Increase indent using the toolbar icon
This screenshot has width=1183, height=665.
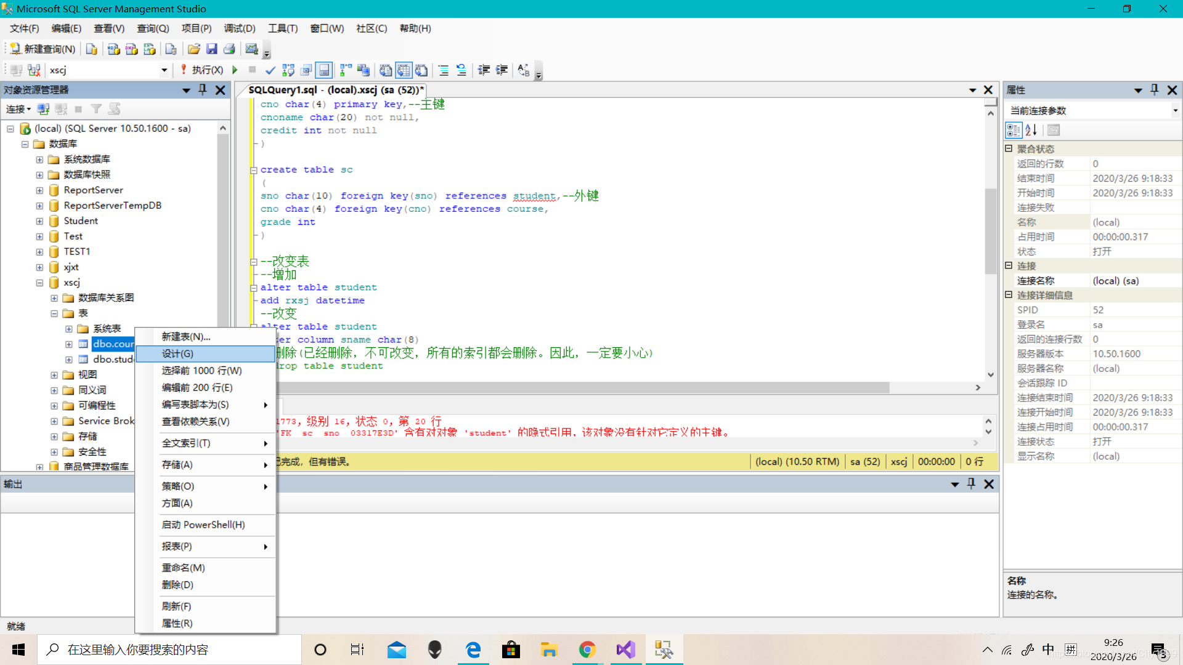(502, 70)
